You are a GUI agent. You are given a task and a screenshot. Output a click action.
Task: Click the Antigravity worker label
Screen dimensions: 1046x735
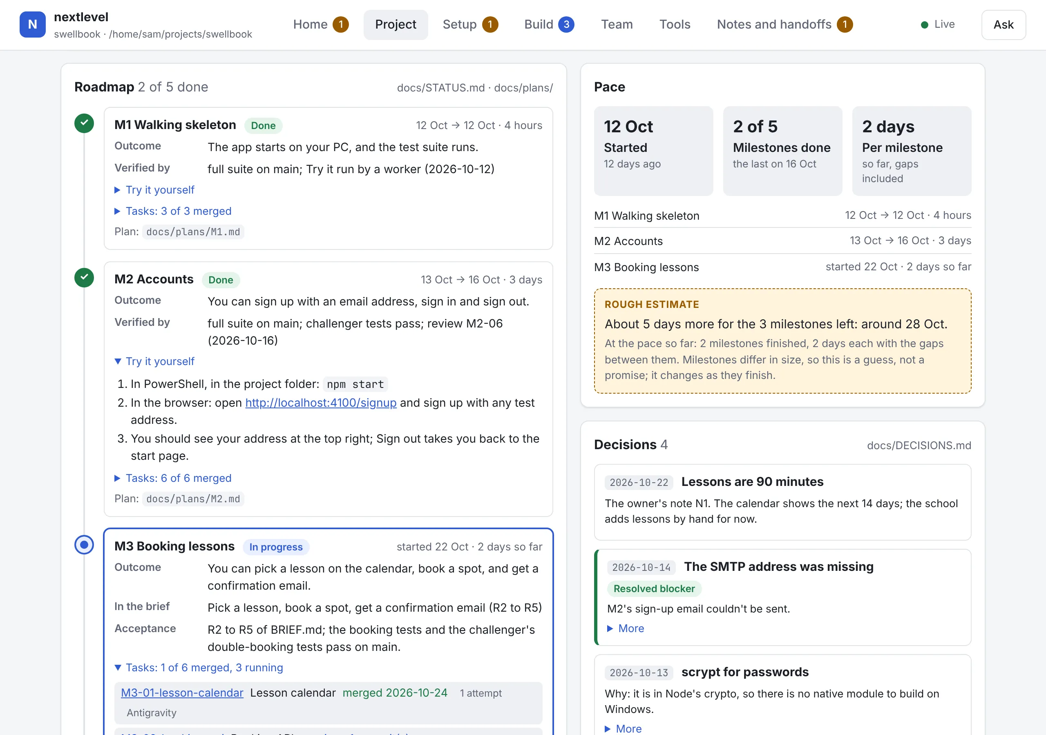click(x=151, y=713)
